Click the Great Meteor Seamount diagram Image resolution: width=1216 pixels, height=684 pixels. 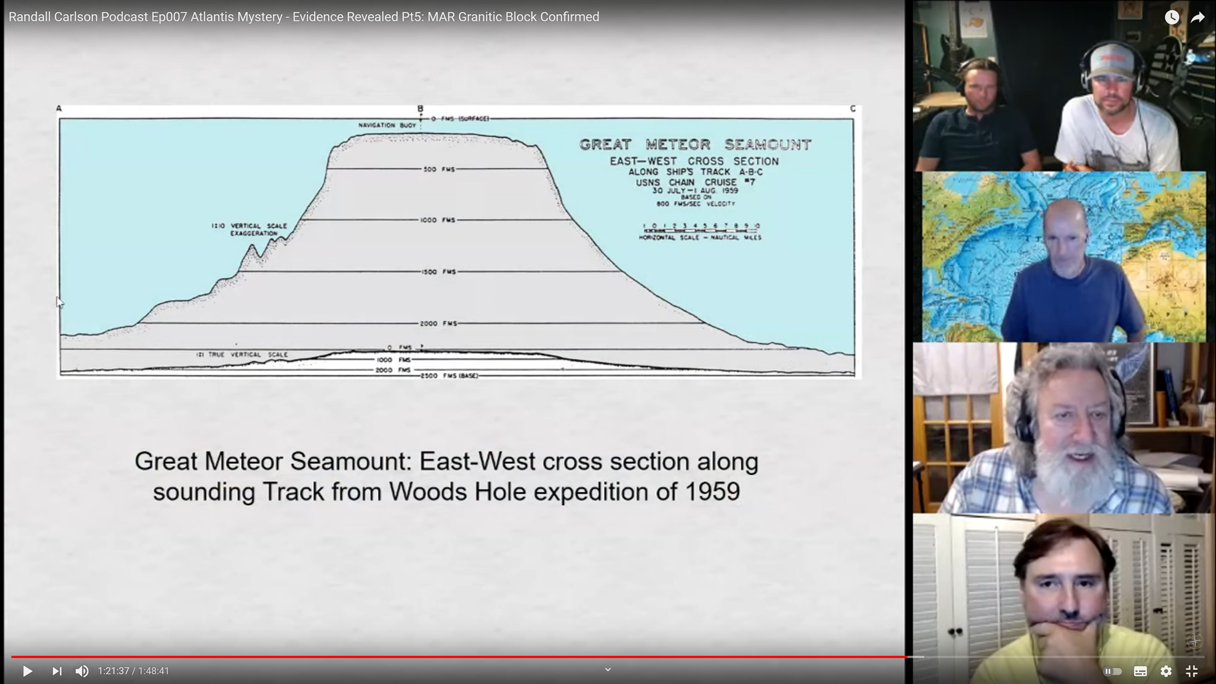[457, 242]
